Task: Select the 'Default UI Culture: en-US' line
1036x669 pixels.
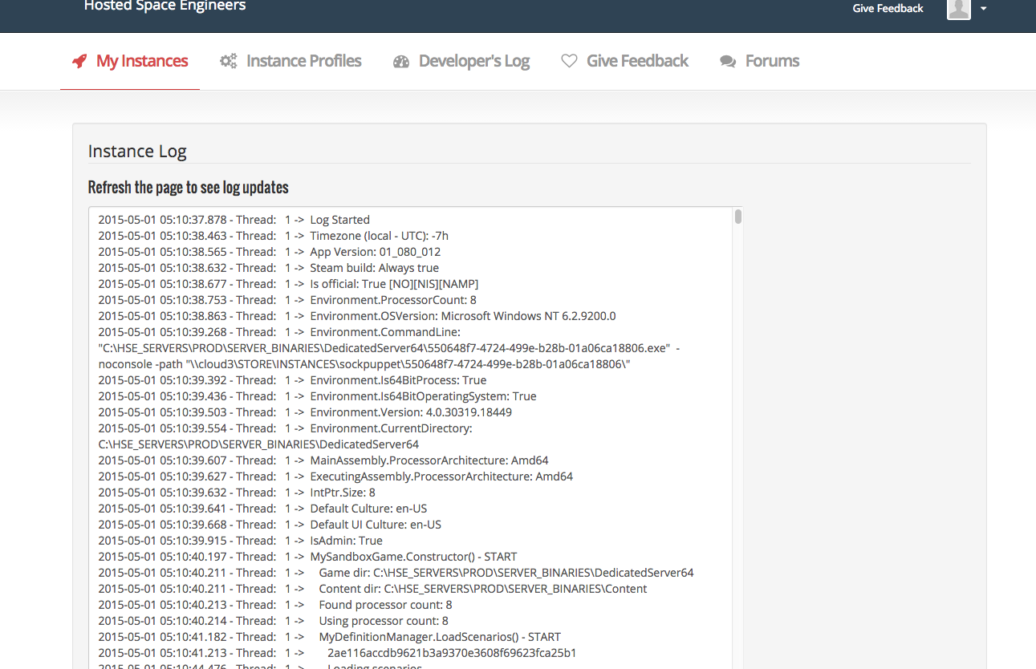Action: tap(270, 525)
